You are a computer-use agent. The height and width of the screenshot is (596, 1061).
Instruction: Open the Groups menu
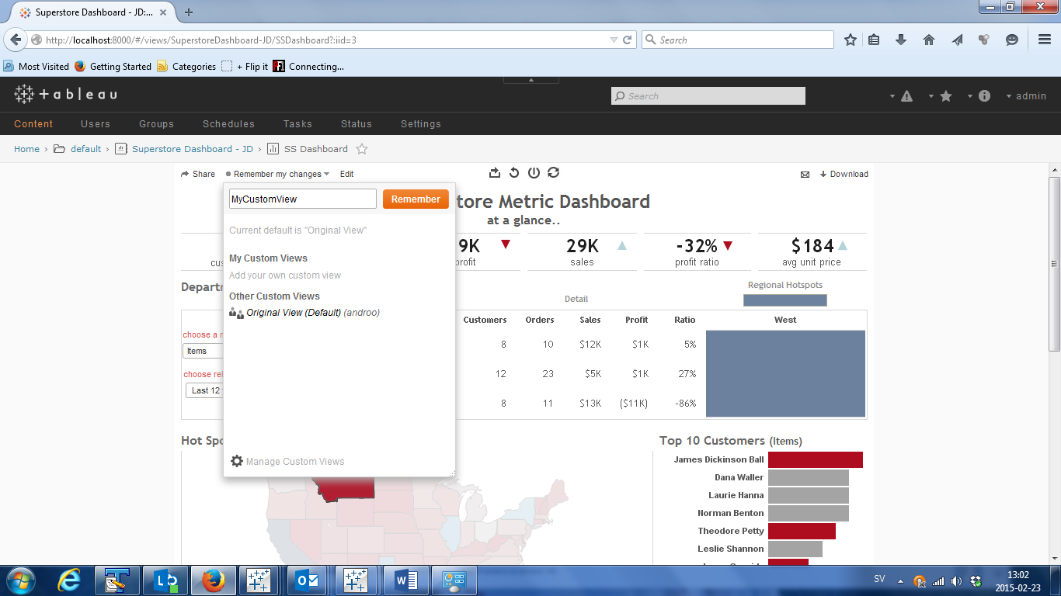[157, 123]
